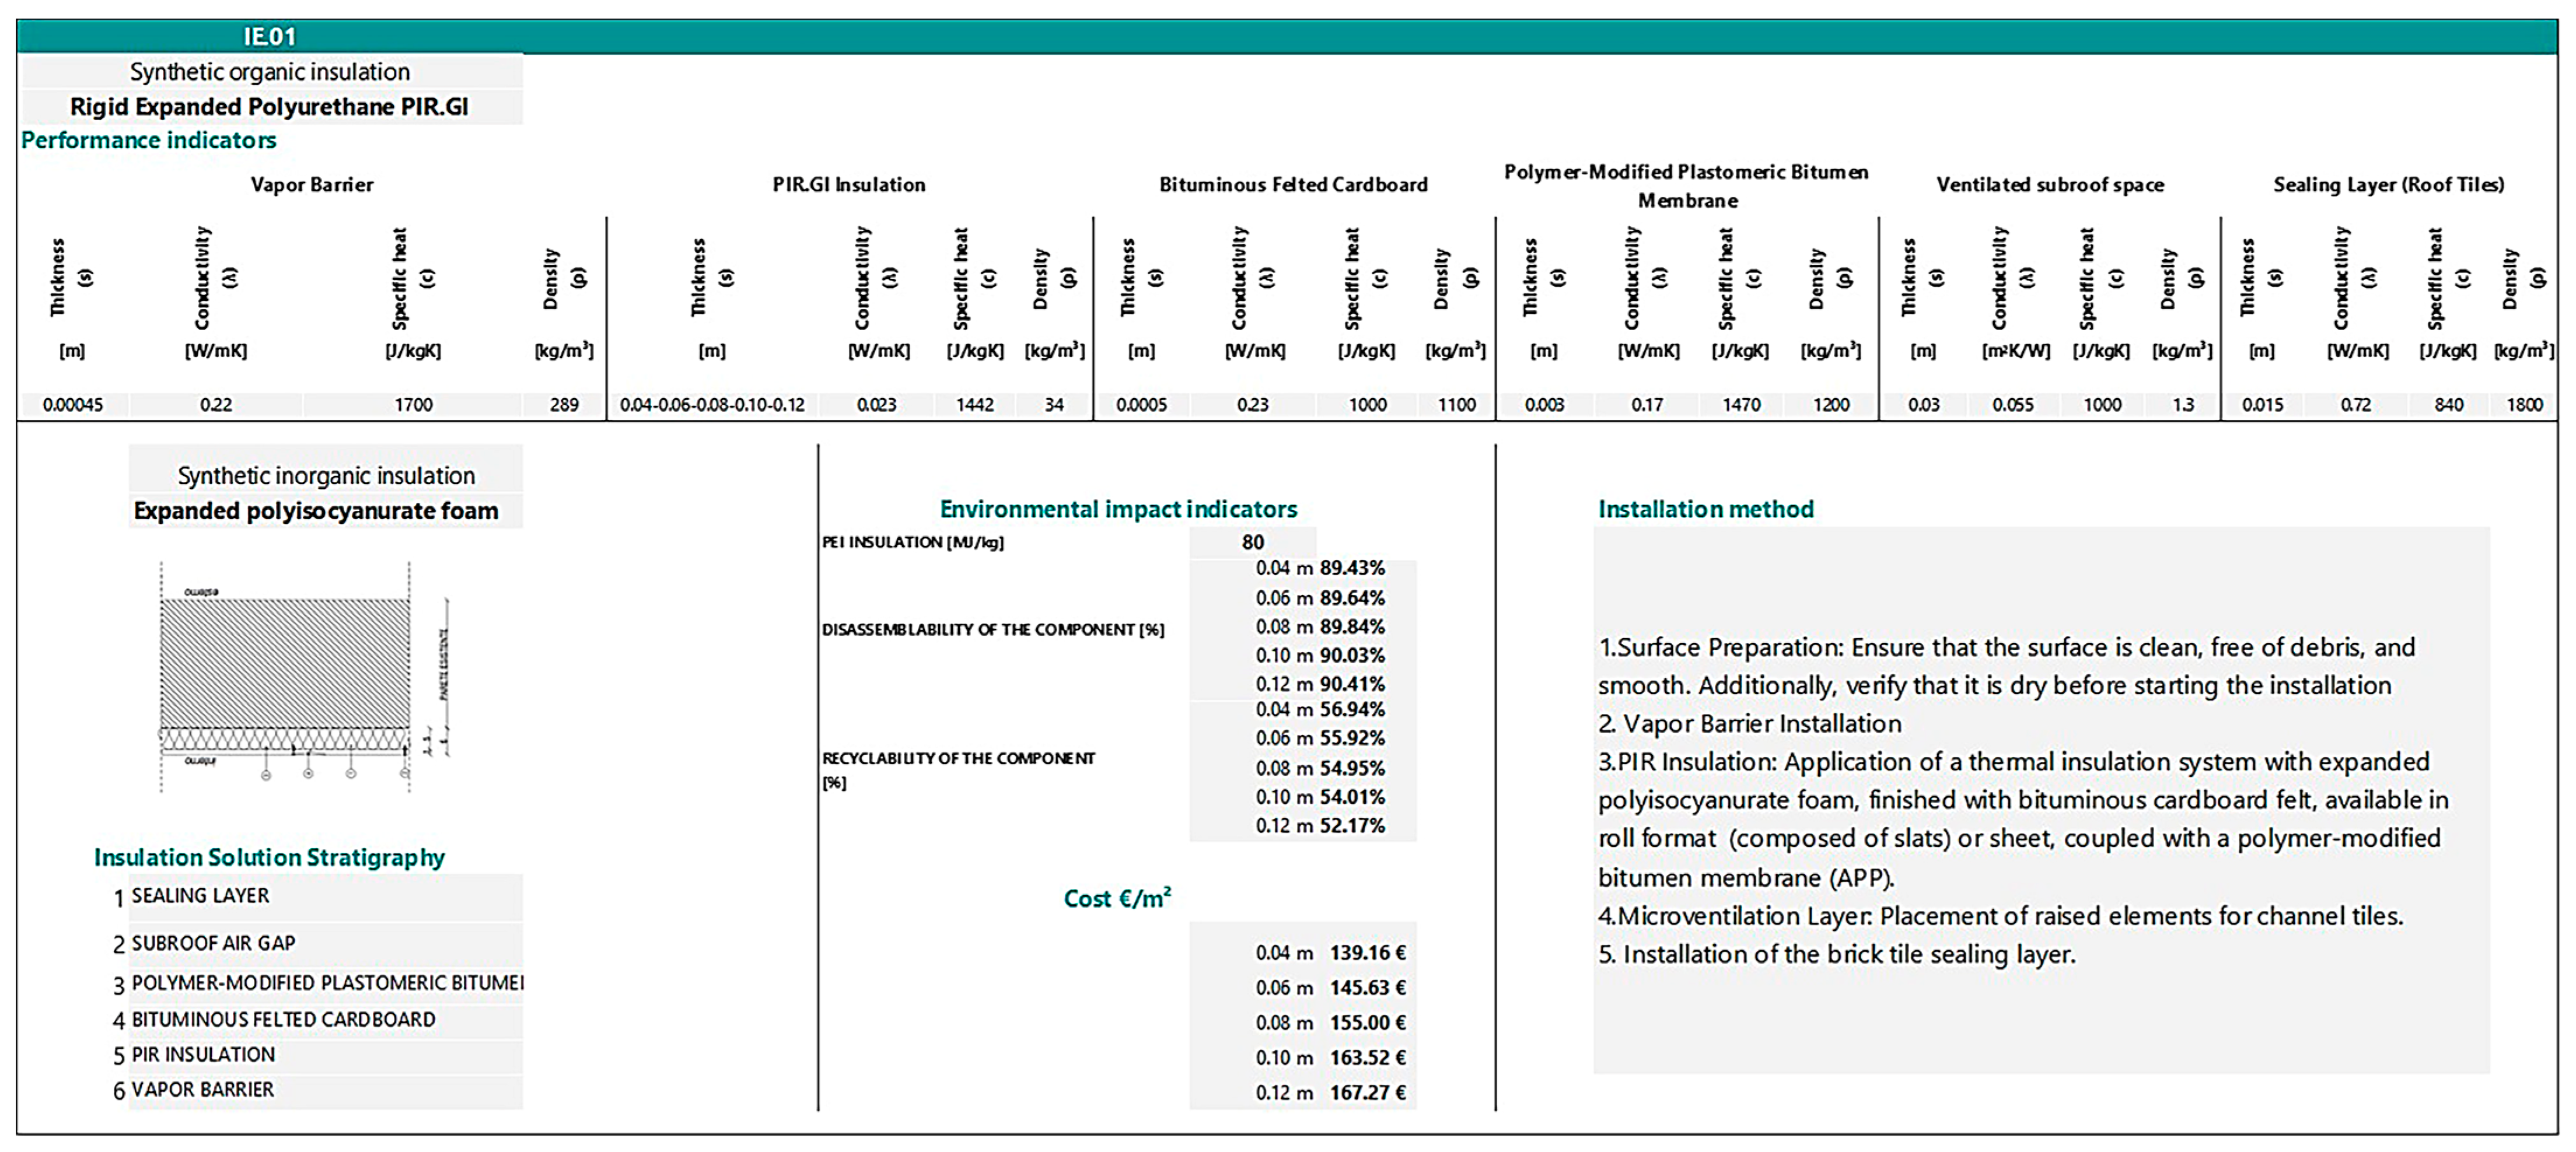Viewport: 2576px width, 1152px height.
Task: Select disassemblability value 89.43% for 0.04 m
Action: [1352, 568]
